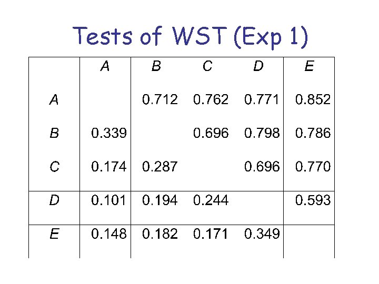379x284 pixels.
Task: Click the value 0.593
Action: [x=313, y=200]
